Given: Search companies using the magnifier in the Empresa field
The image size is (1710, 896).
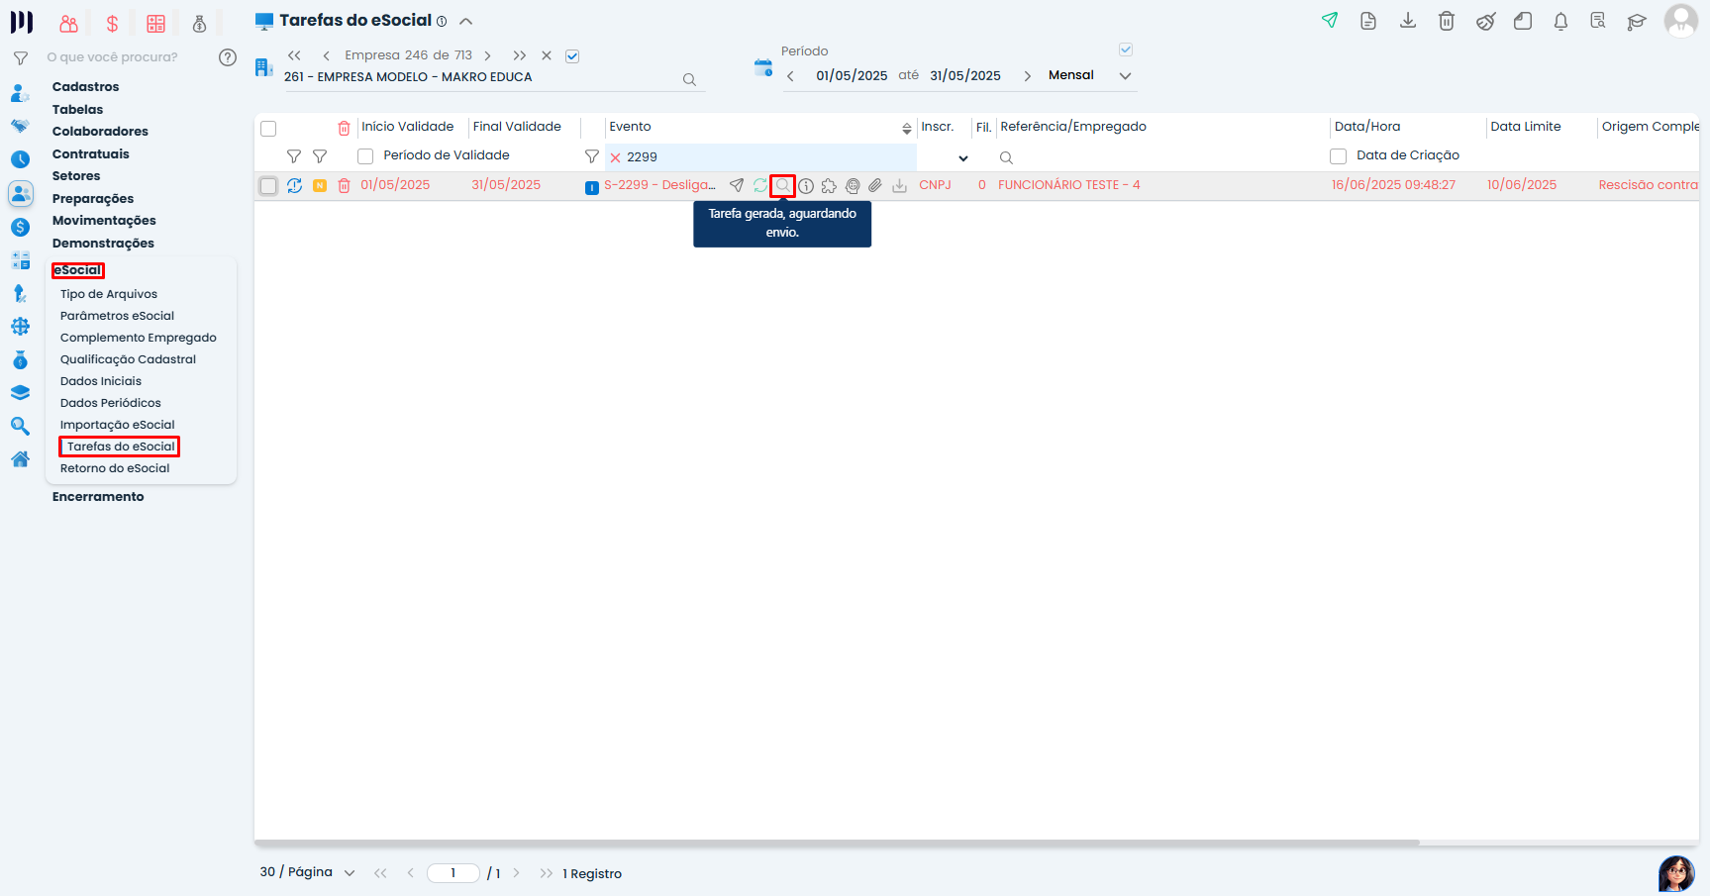Looking at the screenshot, I should click(x=689, y=79).
